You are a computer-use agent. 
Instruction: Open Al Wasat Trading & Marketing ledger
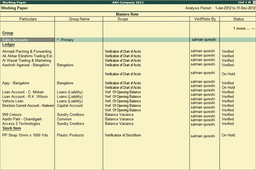point(27,60)
